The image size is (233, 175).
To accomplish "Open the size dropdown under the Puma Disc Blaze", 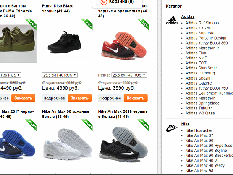I will [60, 75].
